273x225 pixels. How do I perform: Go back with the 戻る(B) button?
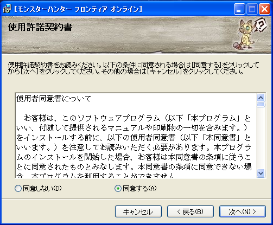coord(191,211)
